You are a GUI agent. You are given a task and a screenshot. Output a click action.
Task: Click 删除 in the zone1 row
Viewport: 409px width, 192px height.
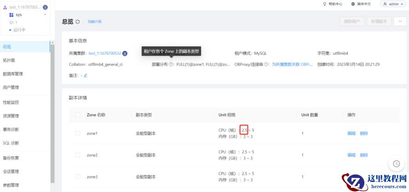(x=364, y=133)
